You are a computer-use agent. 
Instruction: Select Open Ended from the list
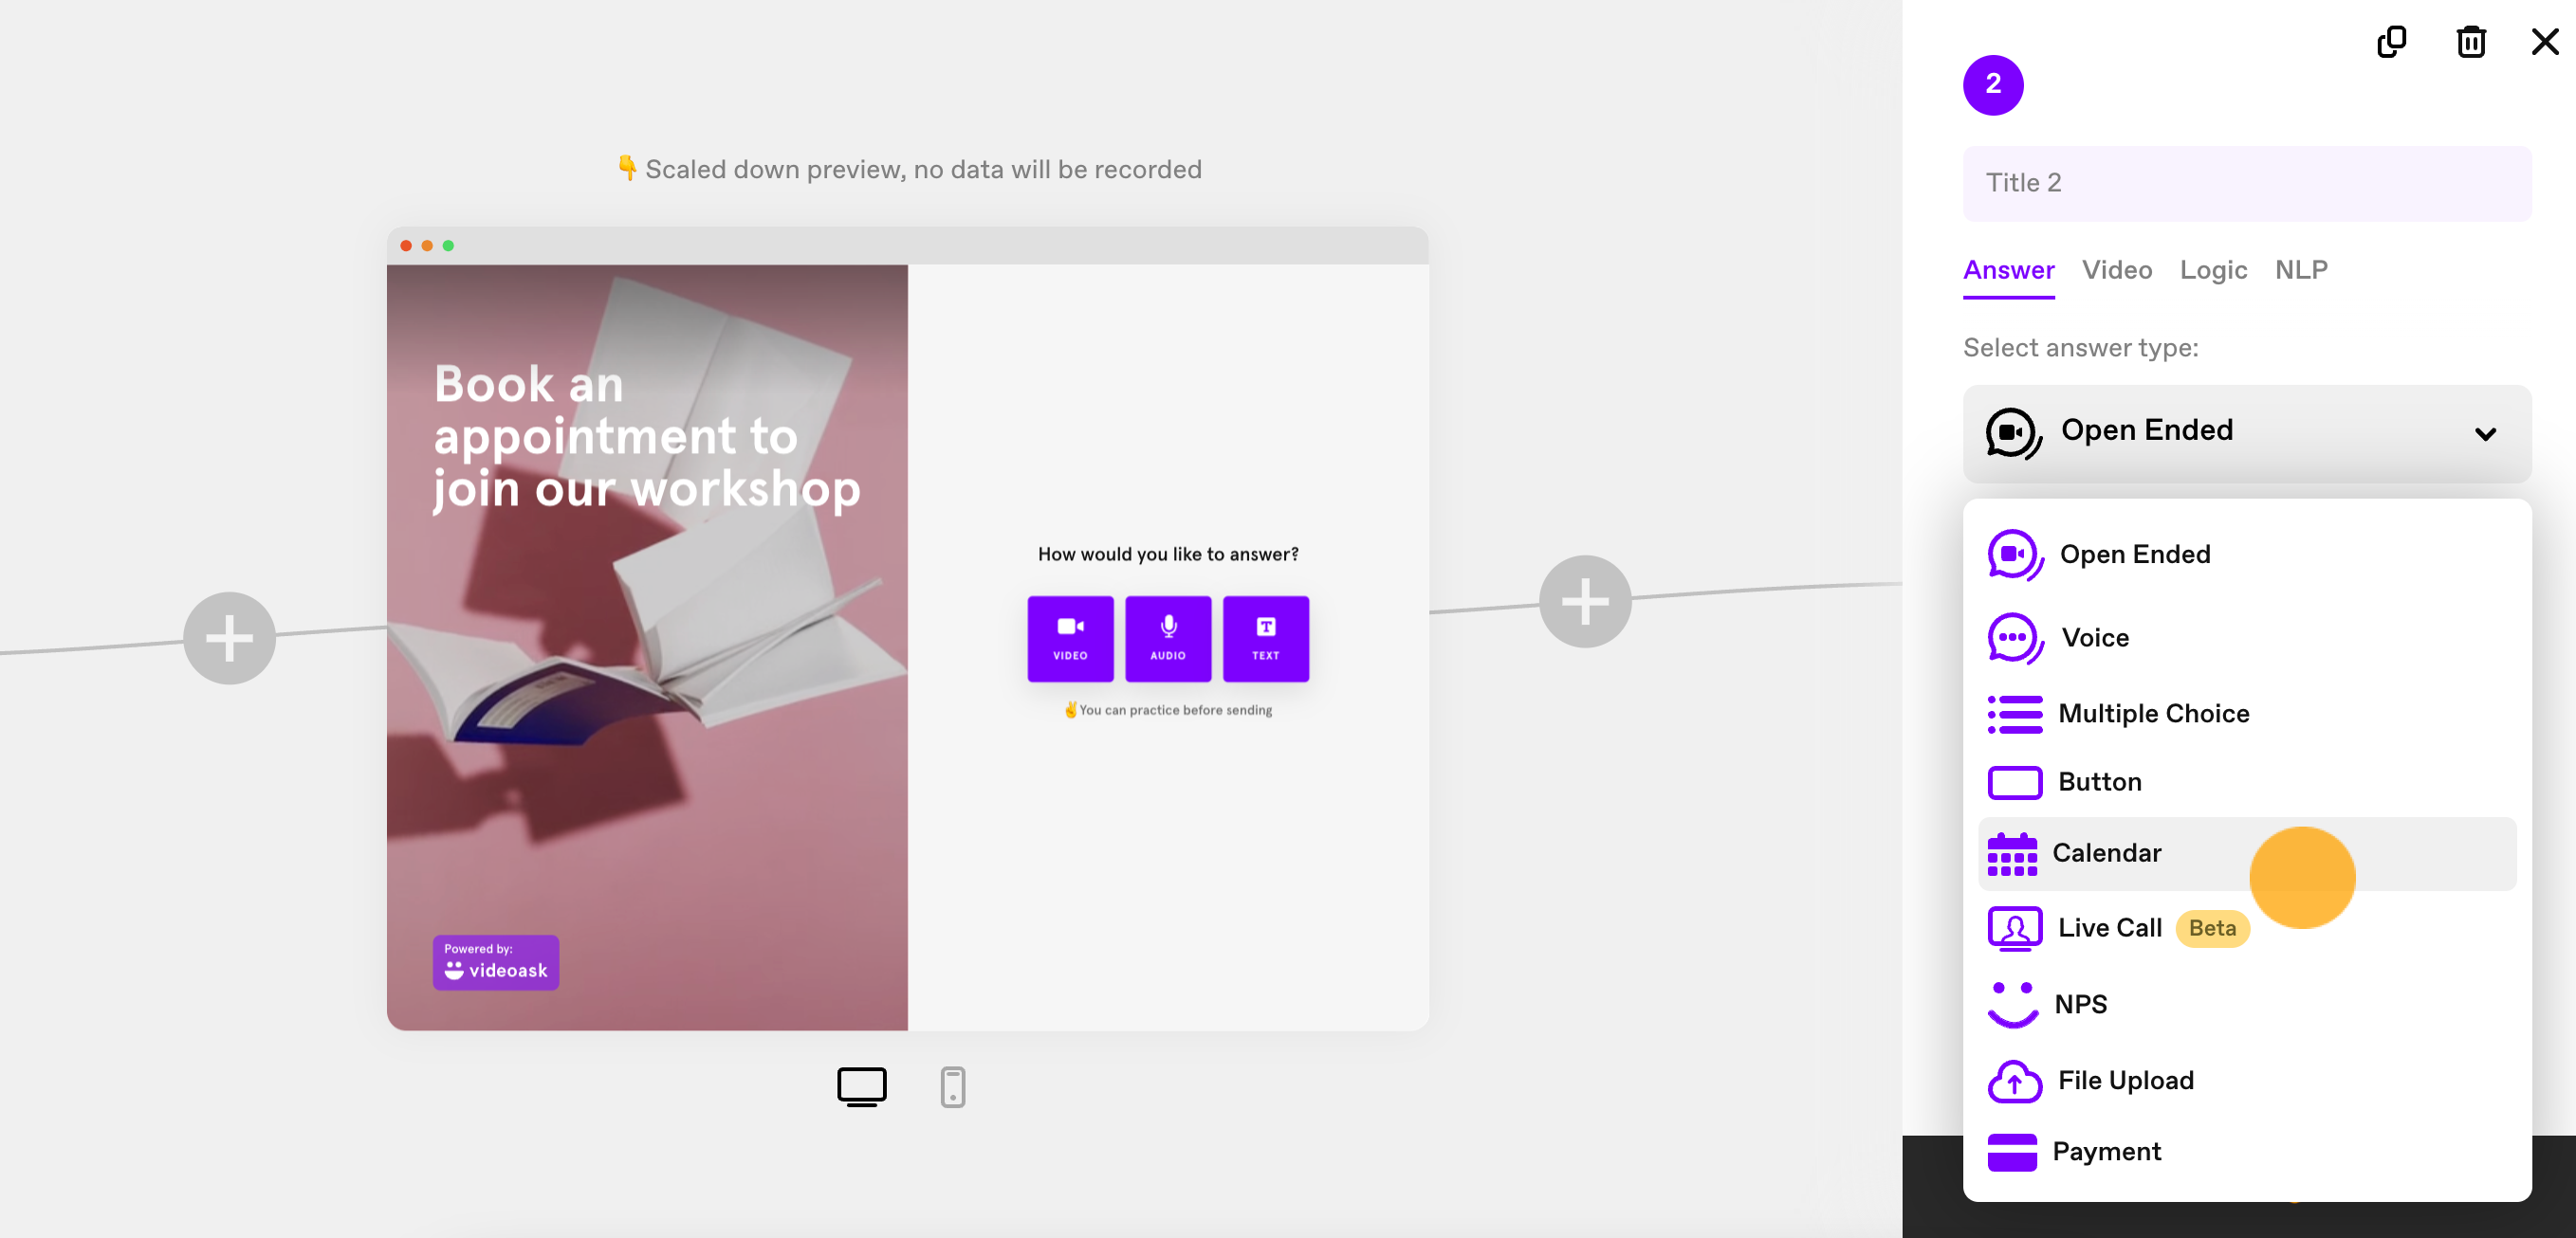2246,555
